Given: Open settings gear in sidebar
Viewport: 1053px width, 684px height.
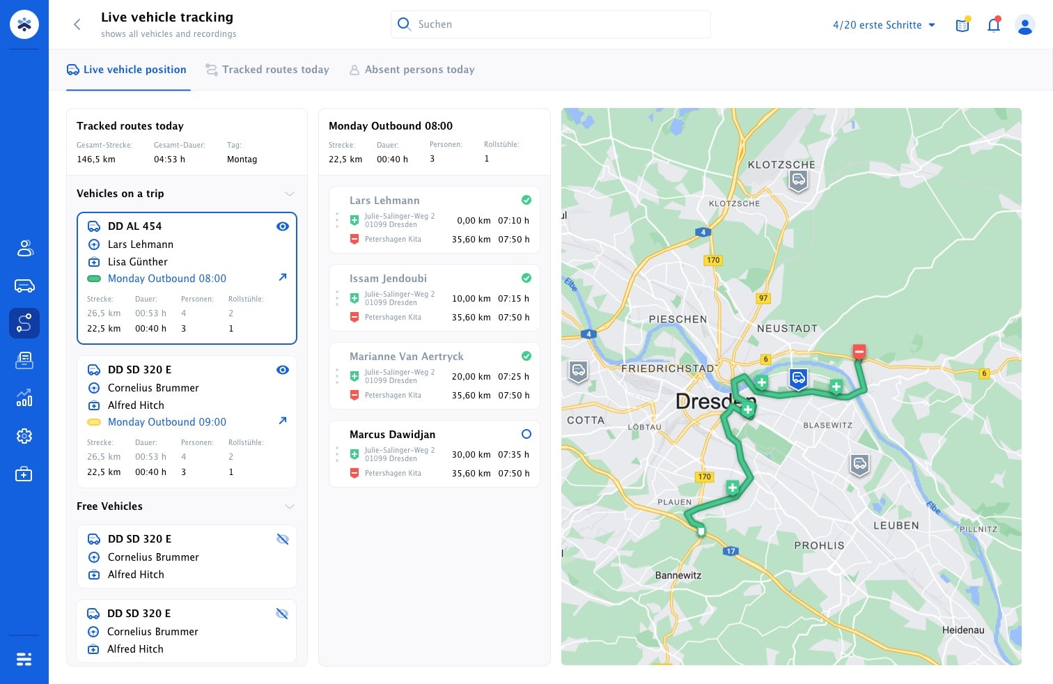Looking at the screenshot, I should coord(24,436).
